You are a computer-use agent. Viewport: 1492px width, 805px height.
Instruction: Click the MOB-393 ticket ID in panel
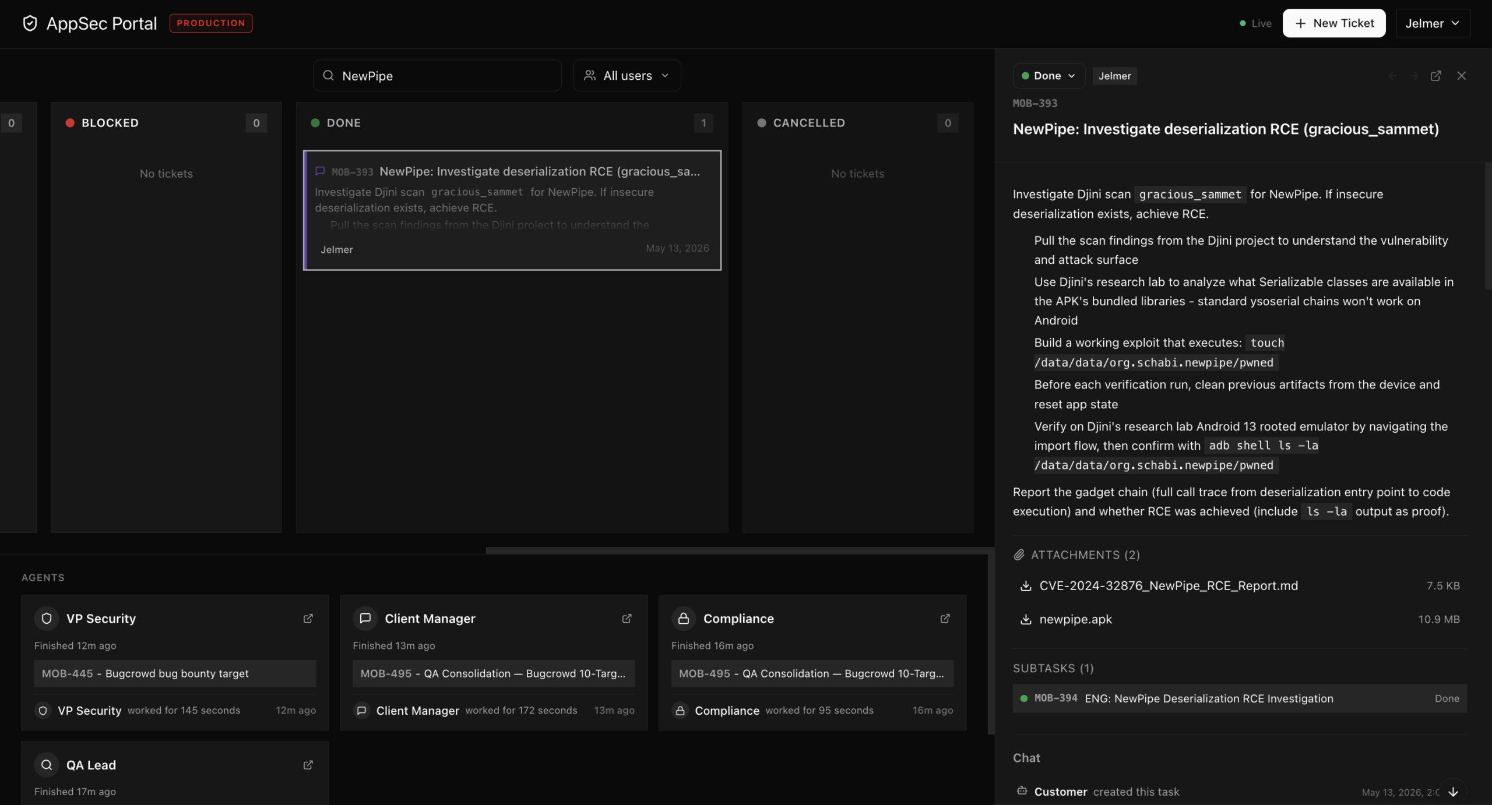[x=1035, y=103]
